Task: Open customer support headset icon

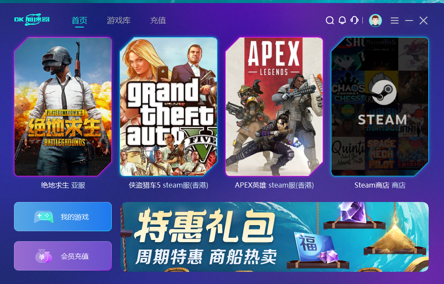Action: [x=355, y=20]
